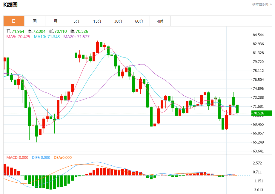Click the 0.711 MACD axis label

pos(257,172)
